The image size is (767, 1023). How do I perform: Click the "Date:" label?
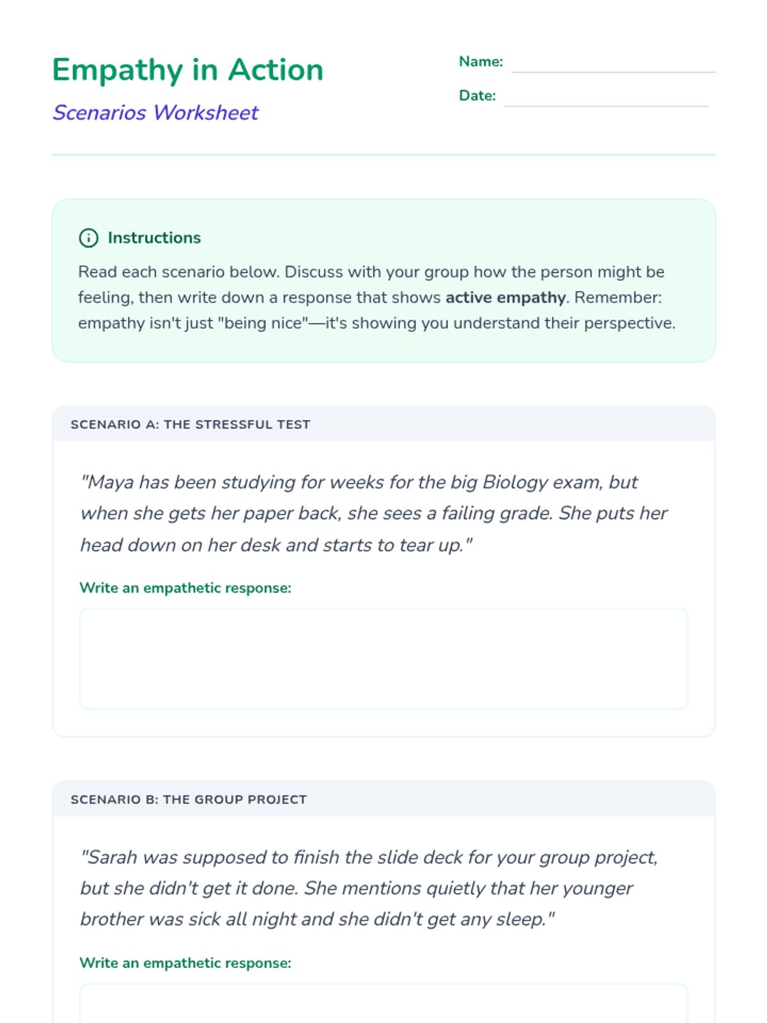tap(477, 96)
